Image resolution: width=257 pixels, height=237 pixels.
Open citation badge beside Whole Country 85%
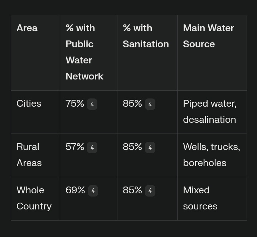click(x=150, y=191)
